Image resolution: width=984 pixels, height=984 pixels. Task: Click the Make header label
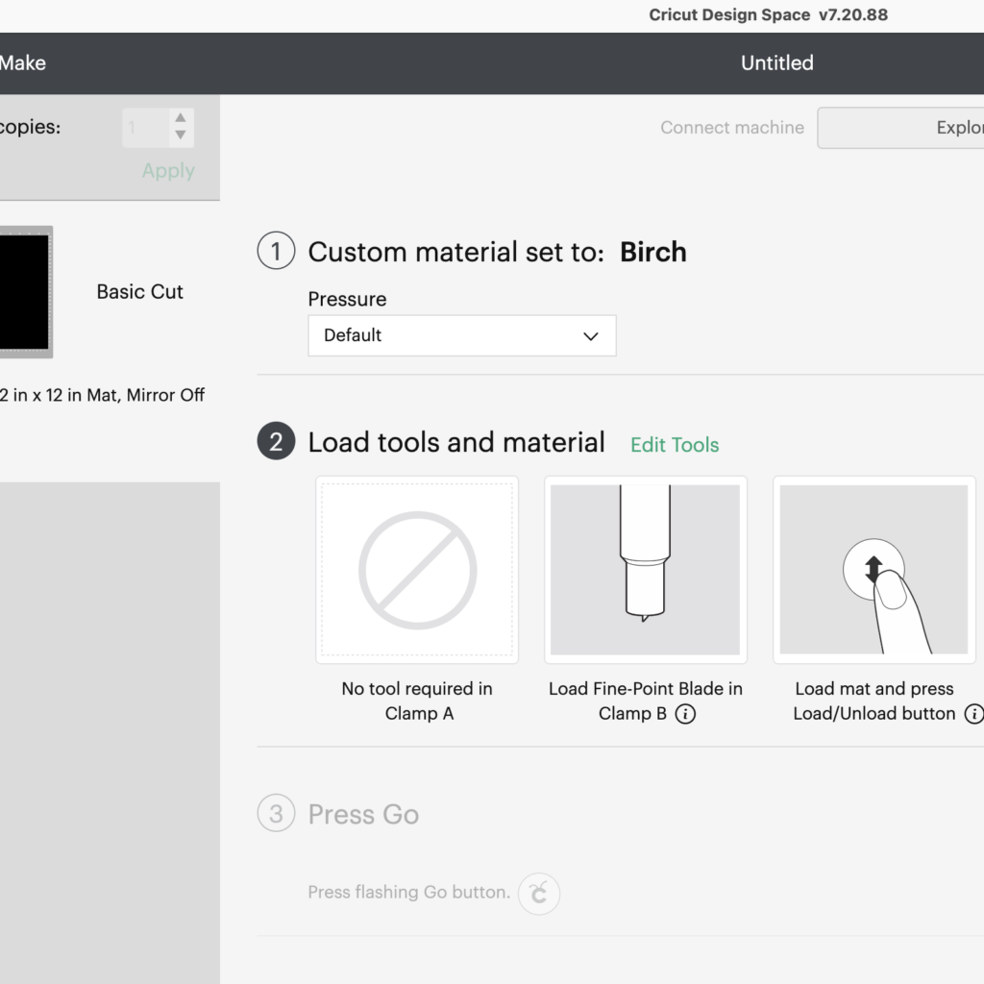23,62
